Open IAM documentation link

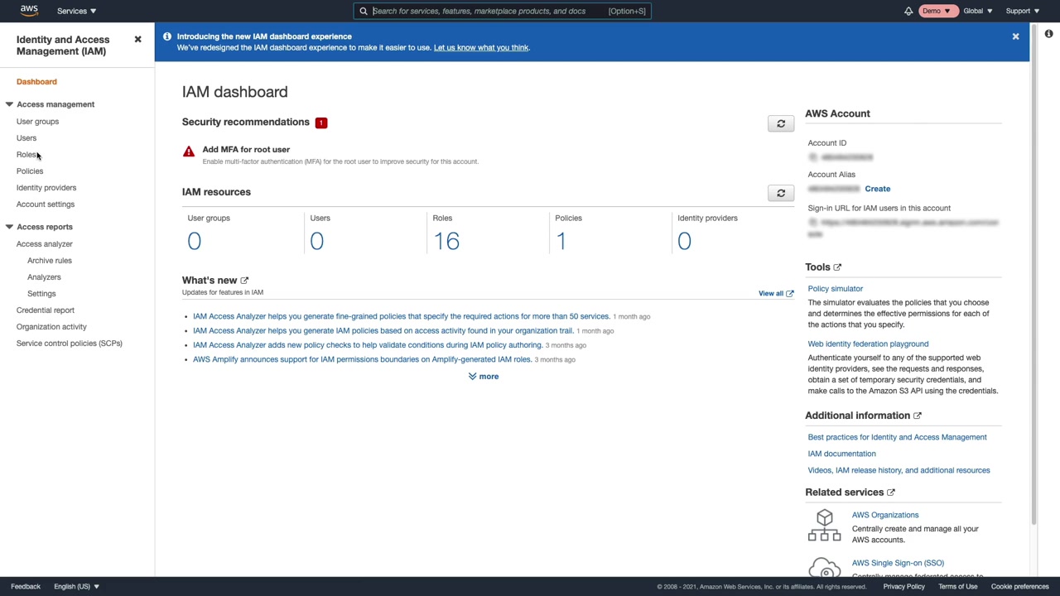click(842, 454)
